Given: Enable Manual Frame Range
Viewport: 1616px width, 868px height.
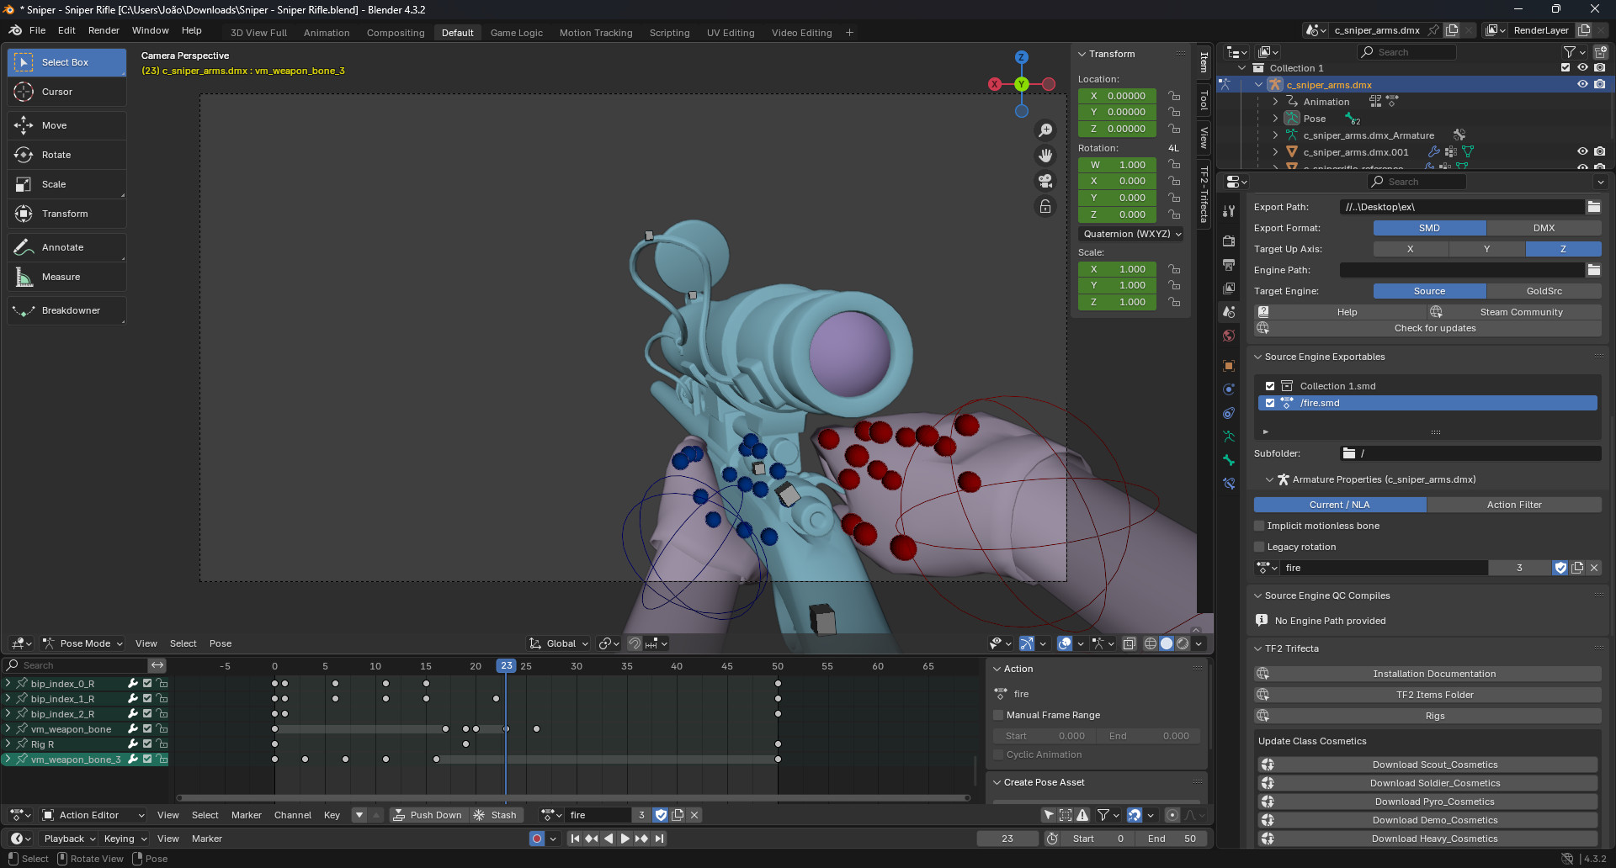Looking at the screenshot, I should point(998,715).
